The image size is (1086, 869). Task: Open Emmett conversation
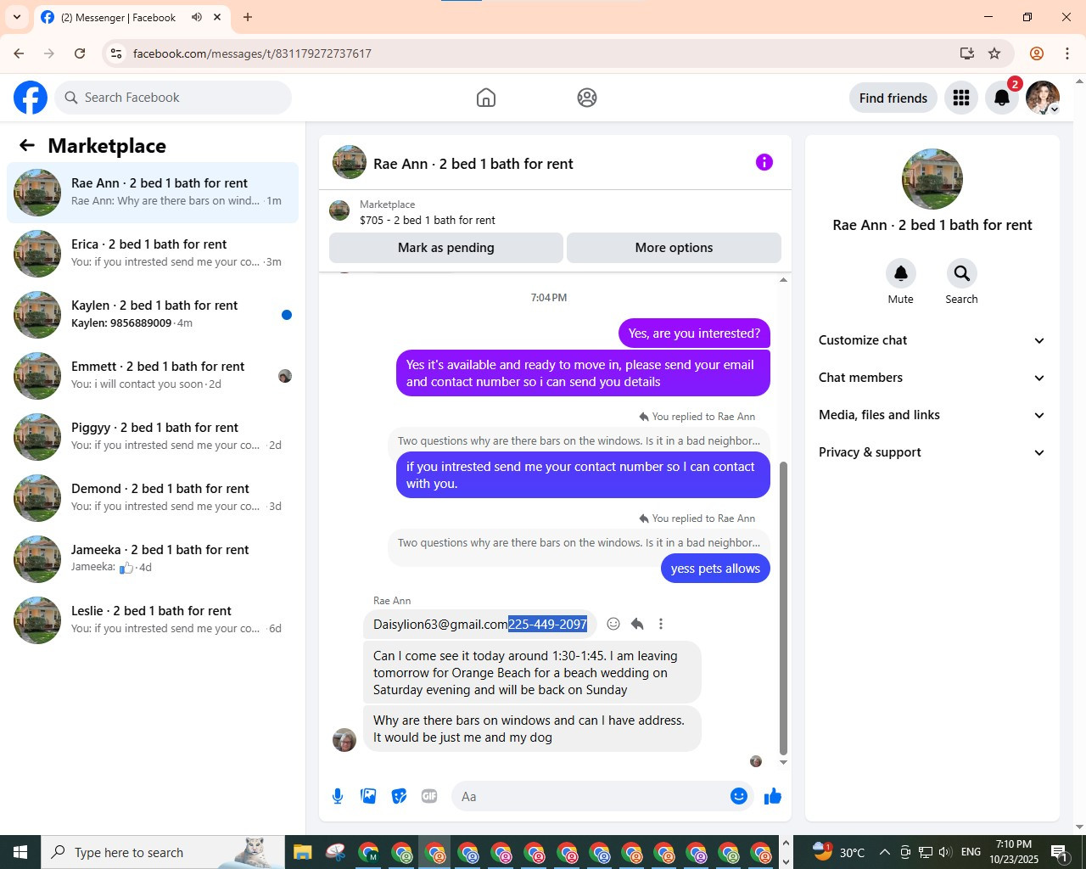click(153, 376)
